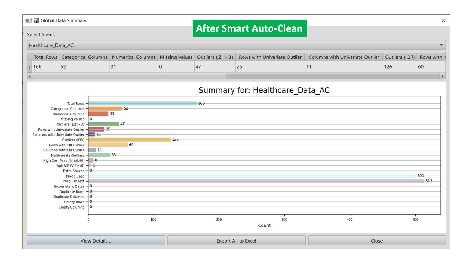Image resolution: width=469 pixels, height=263 pixels.
Task: Click the yellow Outliers (IQR) bar in the chart
Action: (129, 140)
